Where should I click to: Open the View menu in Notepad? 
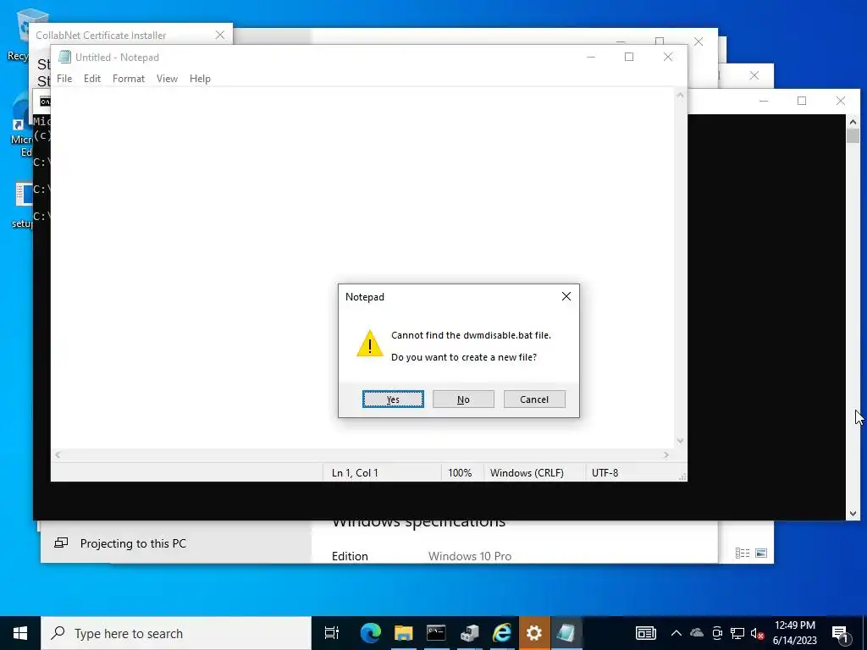coord(167,79)
